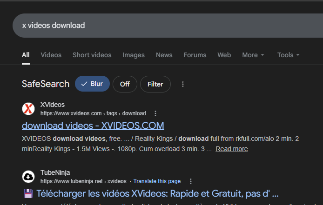This screenshot has height=205, width=323.
Task: Open the 'Télécharger les vidéos XVideos' result
Action: (x=151, y=193)
